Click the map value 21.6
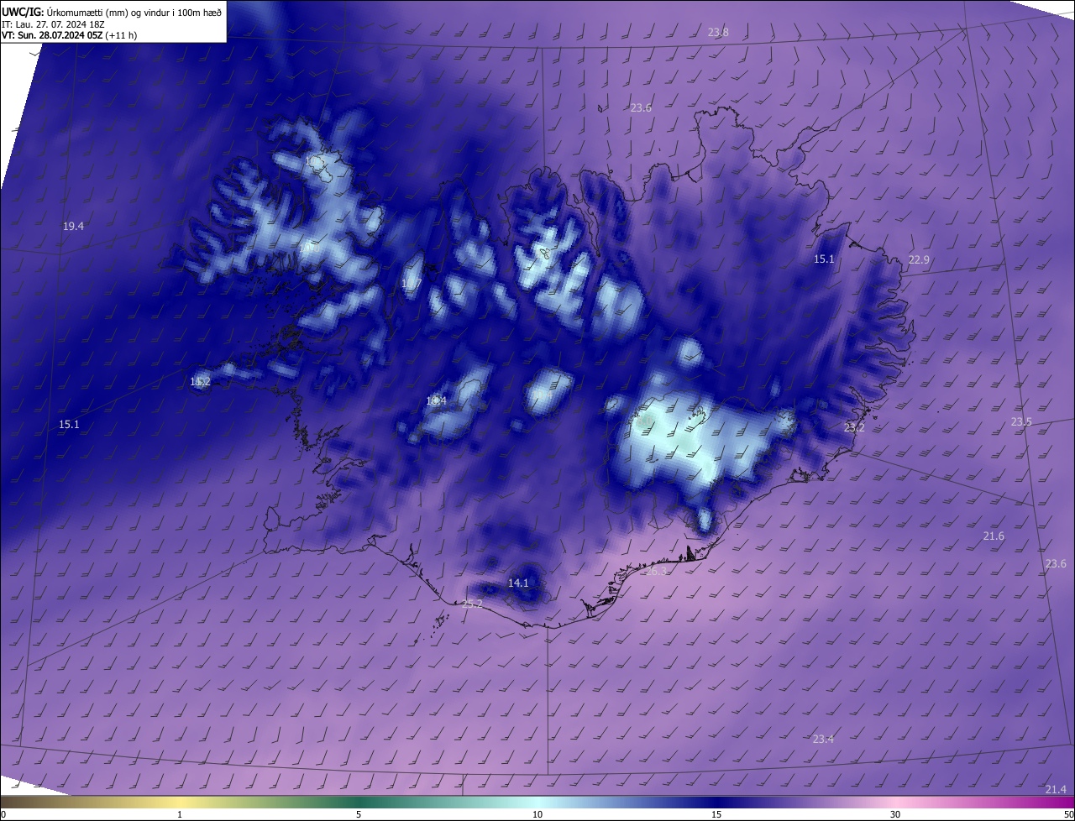 994,536
